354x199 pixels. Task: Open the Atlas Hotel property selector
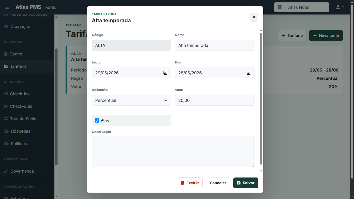click(302, 7)
